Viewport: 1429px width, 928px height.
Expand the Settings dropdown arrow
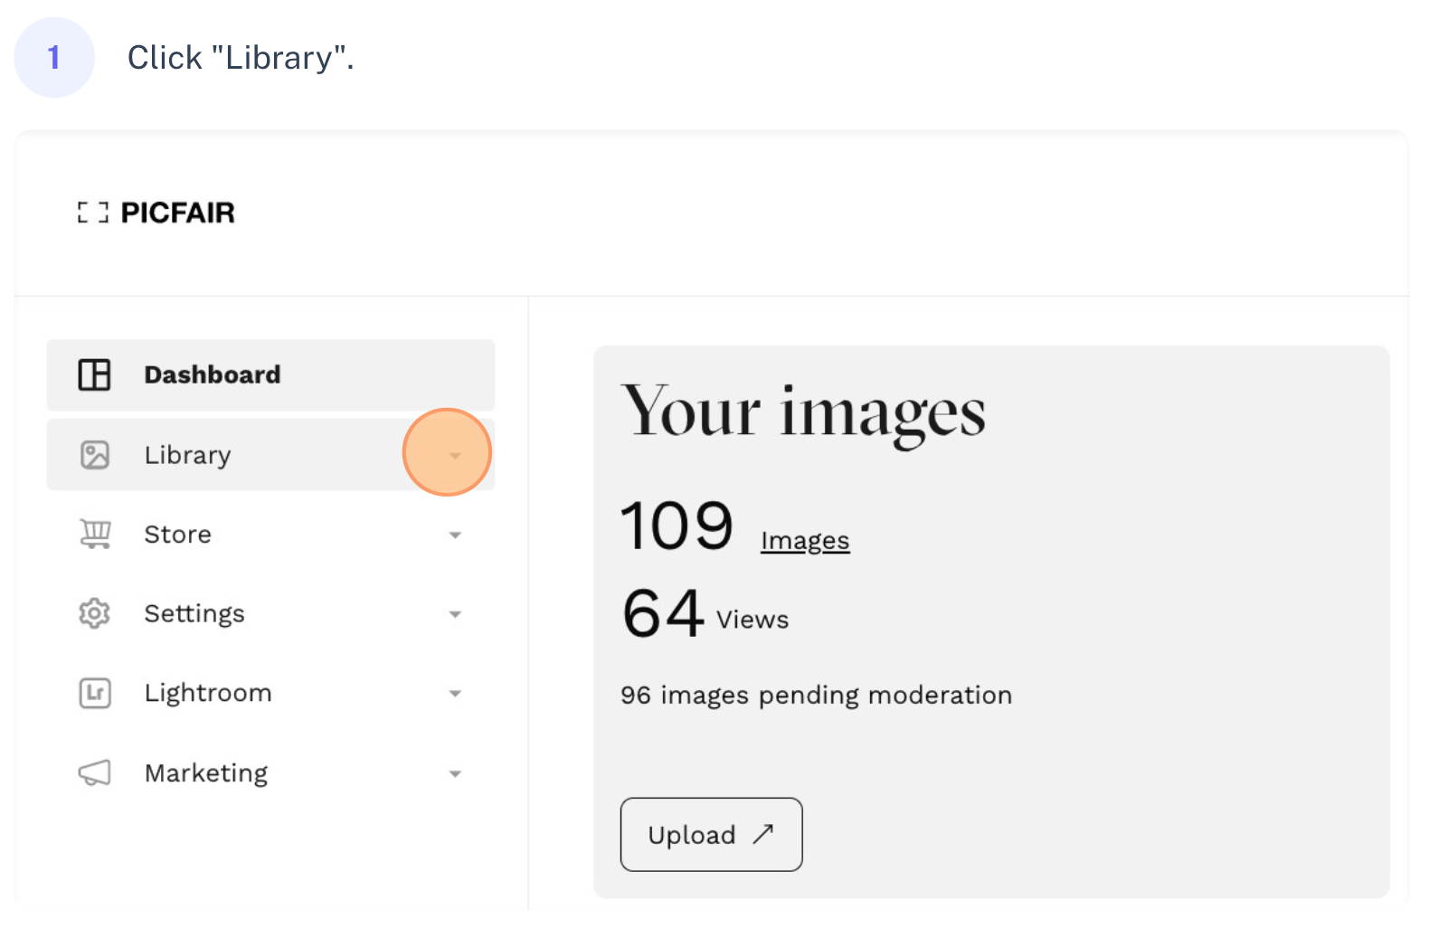455,615
